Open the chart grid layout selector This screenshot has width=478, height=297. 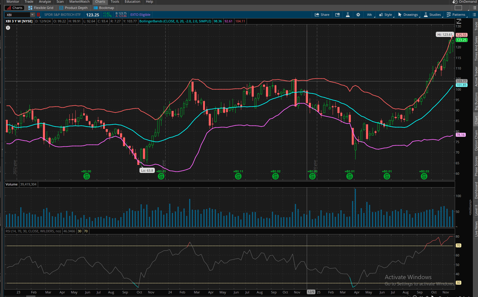458,8
